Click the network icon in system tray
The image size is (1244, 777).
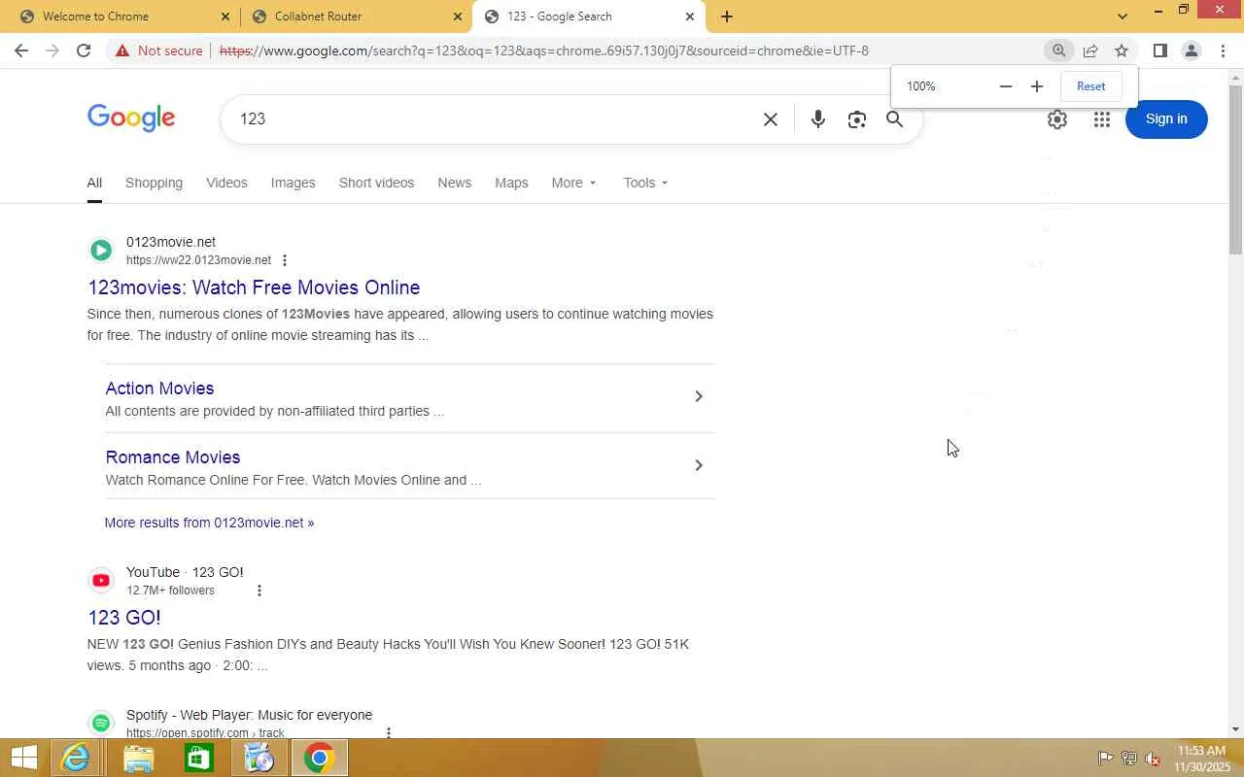(x=1129, y=759)
